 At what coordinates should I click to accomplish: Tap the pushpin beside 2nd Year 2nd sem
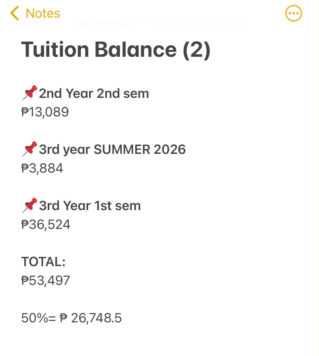point(30,93)
